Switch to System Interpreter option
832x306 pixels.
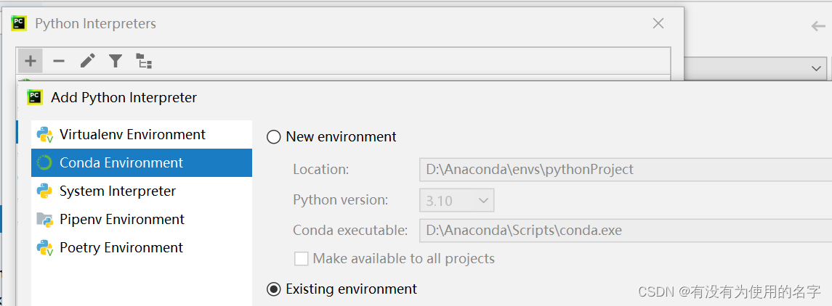118,191
